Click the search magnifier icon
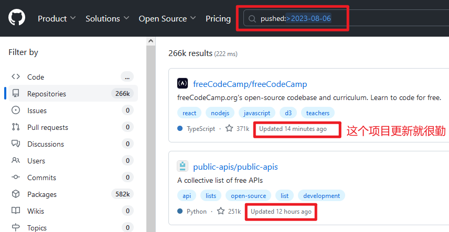This screenshot has width=449, height=232. click(252, 19)
